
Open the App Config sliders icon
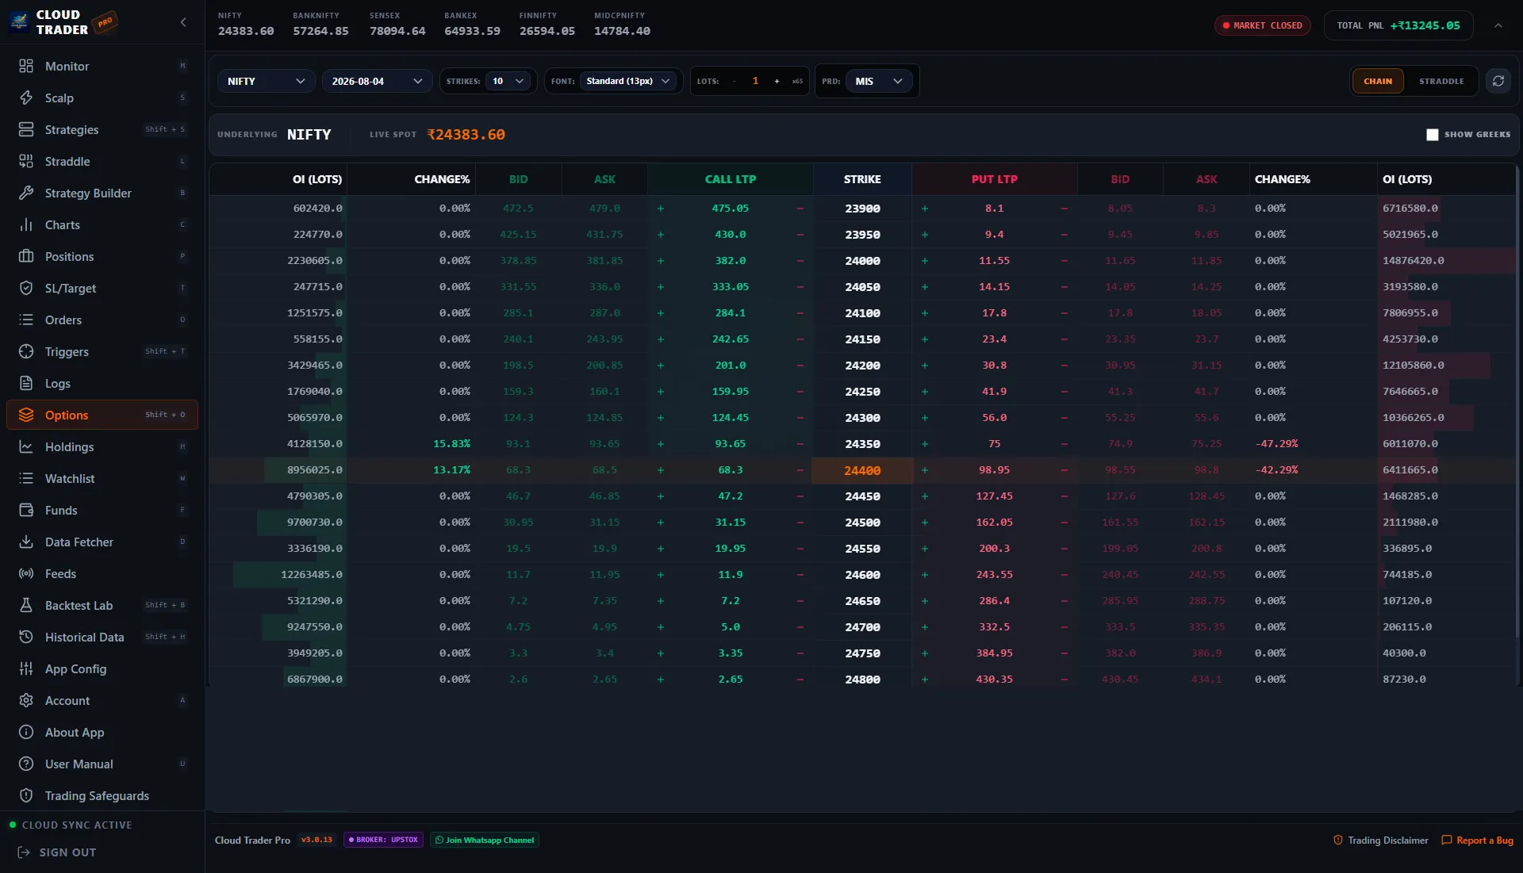26,668
